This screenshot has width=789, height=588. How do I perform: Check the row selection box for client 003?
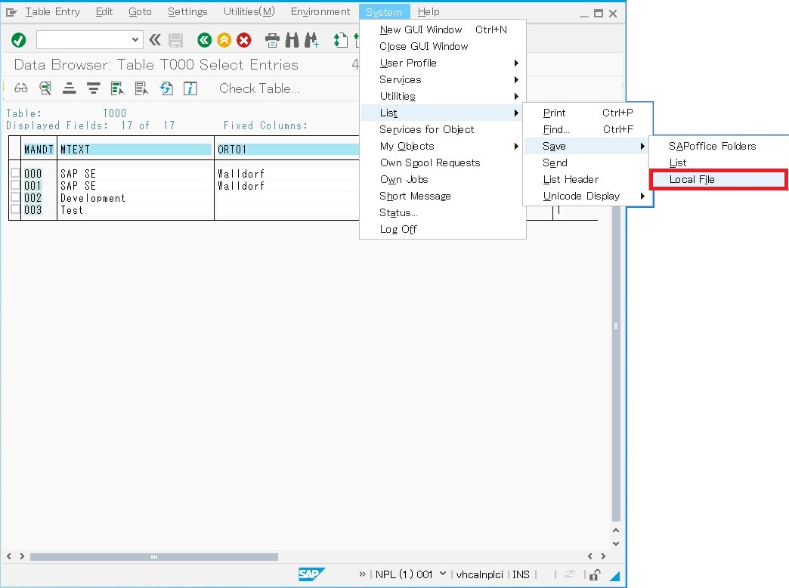(14, 210)
